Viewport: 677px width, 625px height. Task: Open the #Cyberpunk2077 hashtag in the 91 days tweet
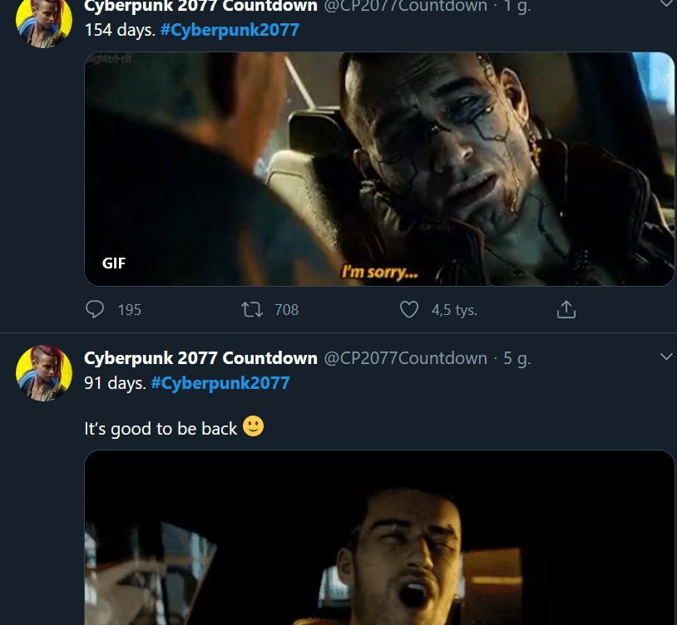(220, 383)
